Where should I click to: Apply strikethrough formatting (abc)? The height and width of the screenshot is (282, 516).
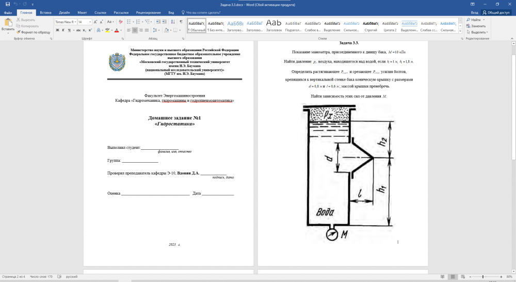click(78, 30)
